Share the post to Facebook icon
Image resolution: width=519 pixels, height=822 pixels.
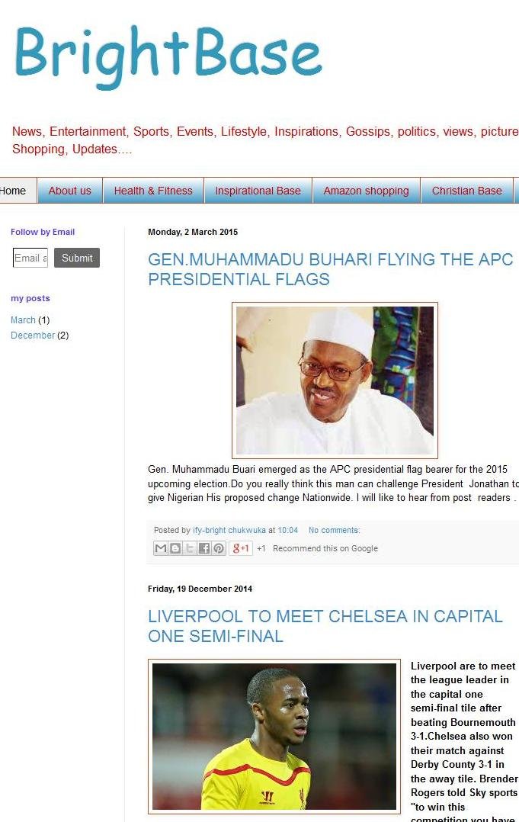(x=204, y=548)
